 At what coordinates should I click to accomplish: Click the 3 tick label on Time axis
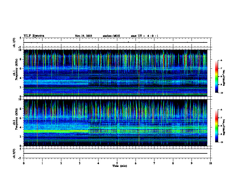tap(80, 163)
